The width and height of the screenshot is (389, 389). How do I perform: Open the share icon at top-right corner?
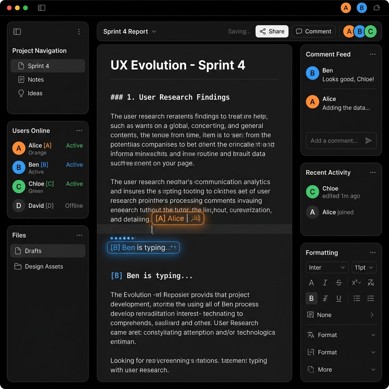pyautogui.click(x=376, y=8)
